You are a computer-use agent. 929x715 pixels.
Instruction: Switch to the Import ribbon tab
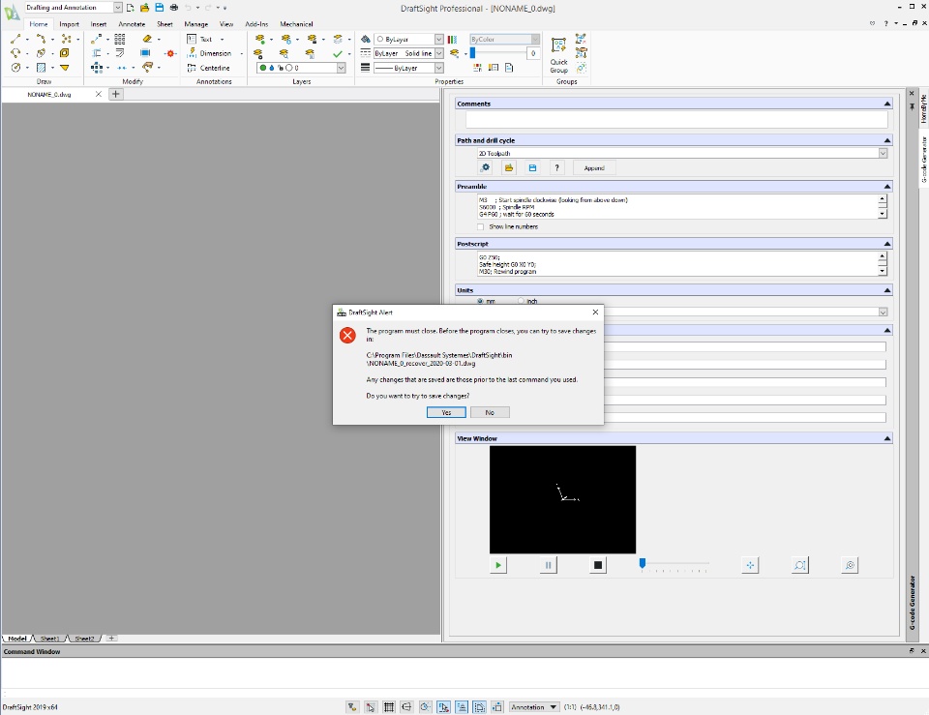coord(70,24)
